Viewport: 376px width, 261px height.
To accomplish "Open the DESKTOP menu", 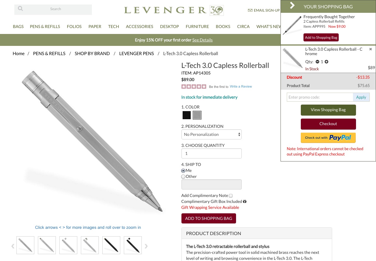I will (169, 27).
